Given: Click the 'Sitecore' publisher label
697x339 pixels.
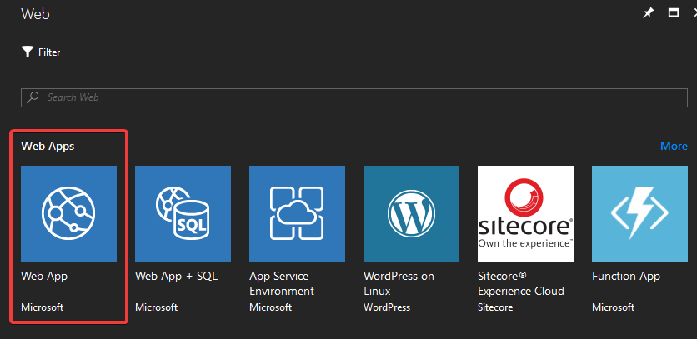Looking at the screenshot, I should coord(495,307).
